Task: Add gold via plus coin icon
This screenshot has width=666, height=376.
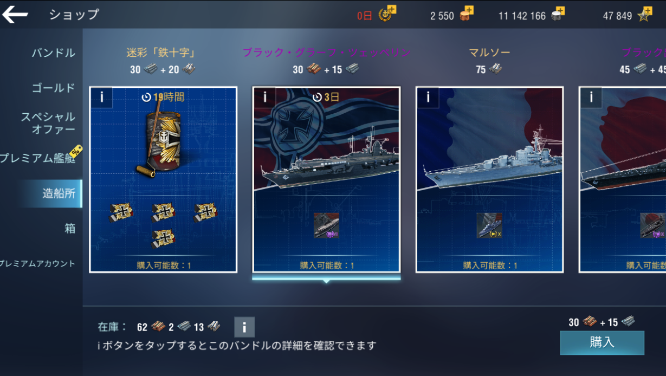Action: pos(466,14)
